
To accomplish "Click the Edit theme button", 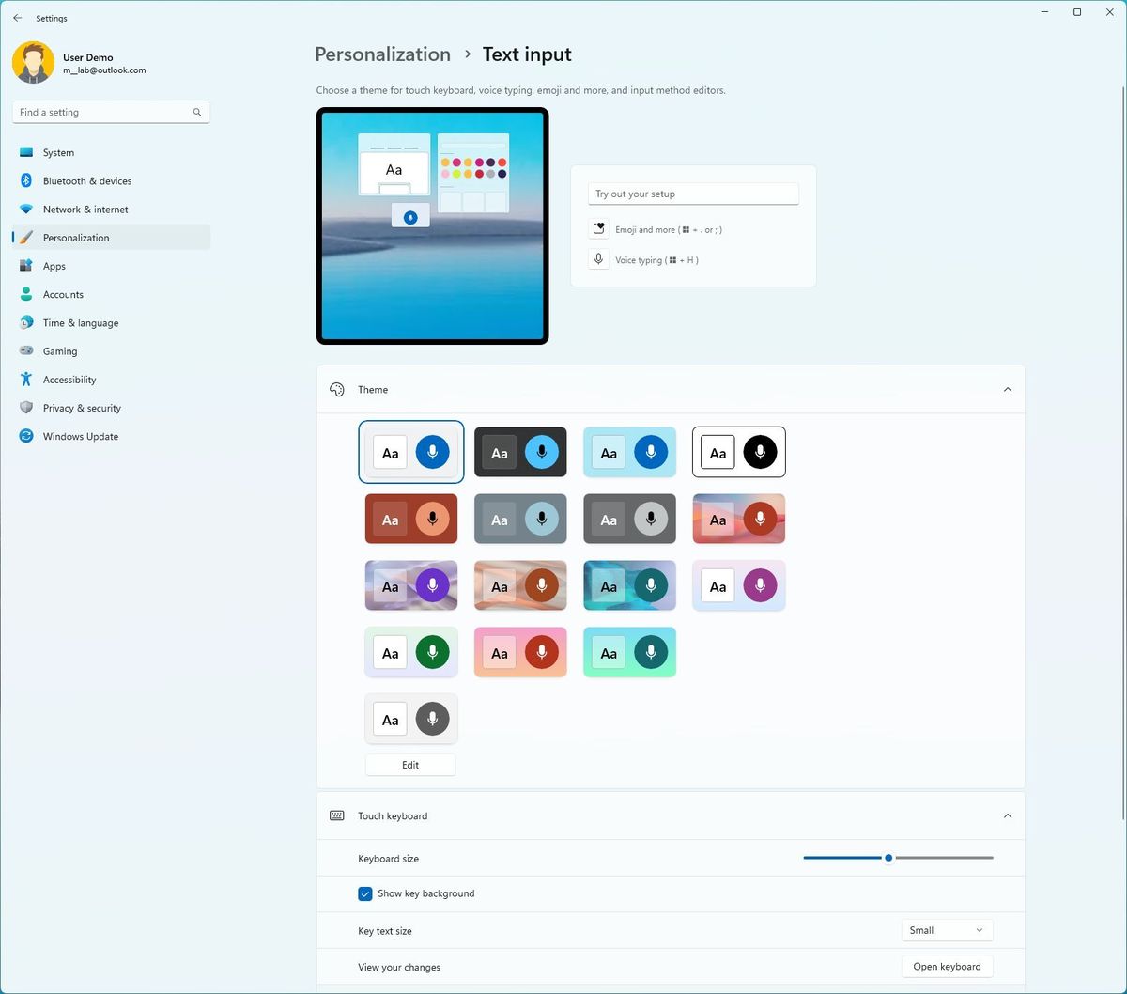I will pos(410,764).
